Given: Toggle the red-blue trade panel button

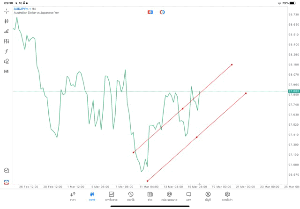Looking at the screenshot, I should pyautogui.click(x=150, y=12).
